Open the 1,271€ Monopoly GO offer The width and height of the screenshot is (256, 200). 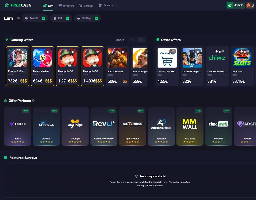pos(67,66)
